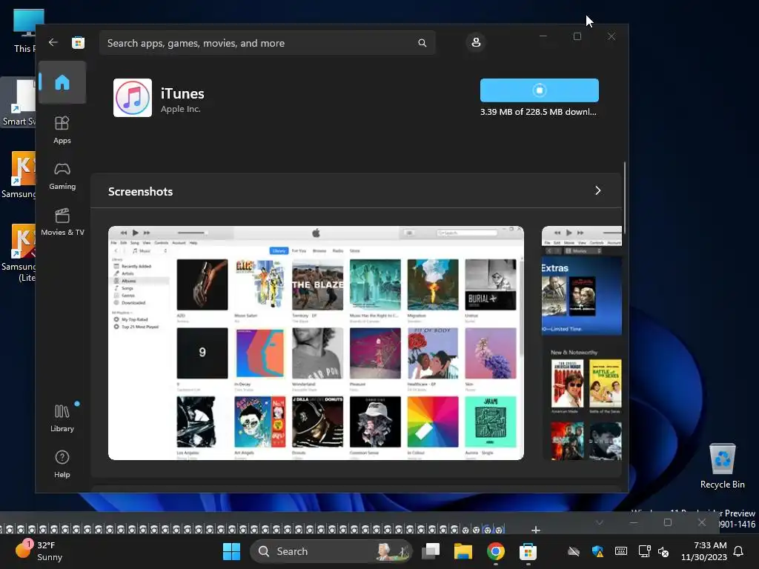Screen dimensions: 759x569
Task: Stop the iTunes download button
Action: [540, 90]
